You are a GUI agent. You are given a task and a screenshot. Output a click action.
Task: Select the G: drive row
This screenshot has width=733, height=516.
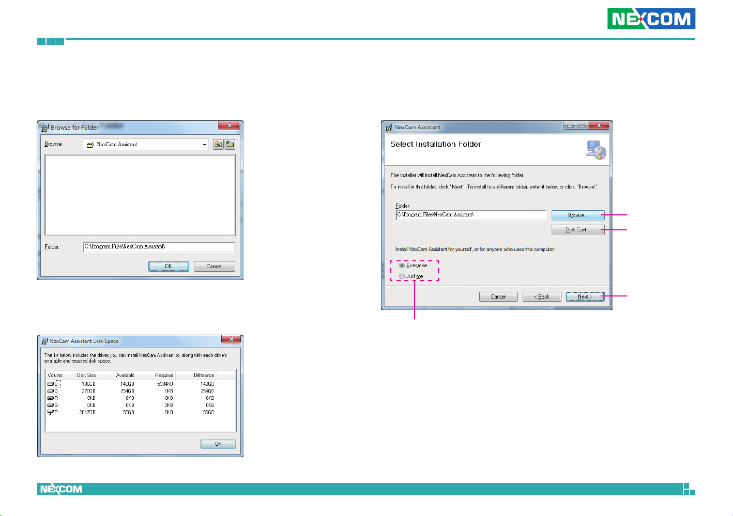pos(130,405)
